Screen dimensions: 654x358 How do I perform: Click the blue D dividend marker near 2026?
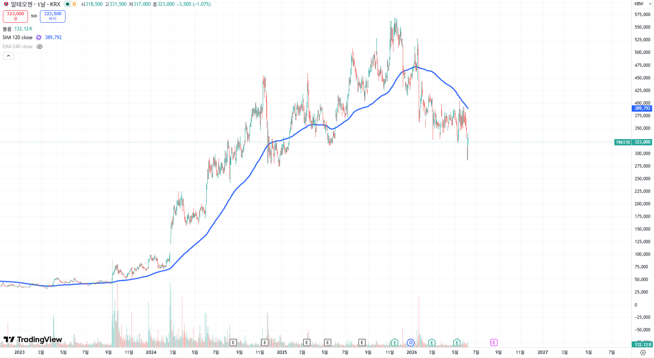(x=411, y=342)
